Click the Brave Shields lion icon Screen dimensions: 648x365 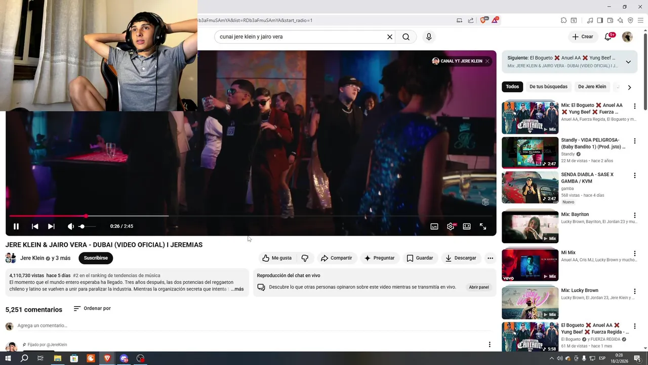483,20
